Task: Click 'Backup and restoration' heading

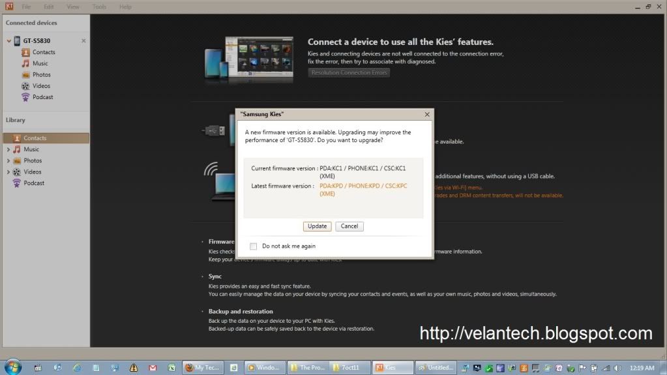Action: [x=241, y=311]
